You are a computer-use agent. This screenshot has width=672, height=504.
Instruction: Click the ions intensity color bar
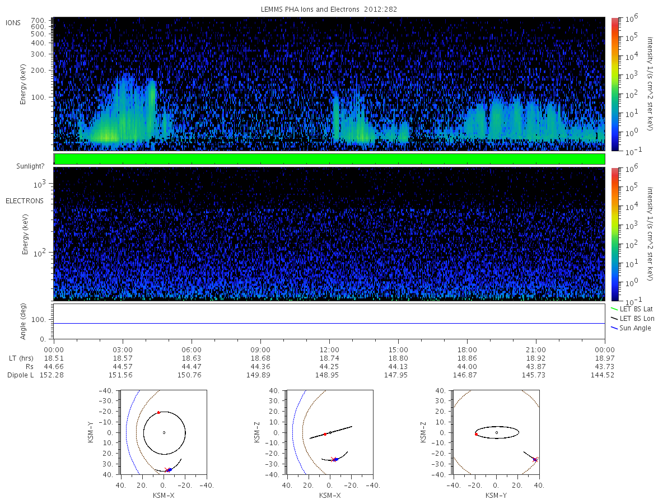tap(614, 84)
